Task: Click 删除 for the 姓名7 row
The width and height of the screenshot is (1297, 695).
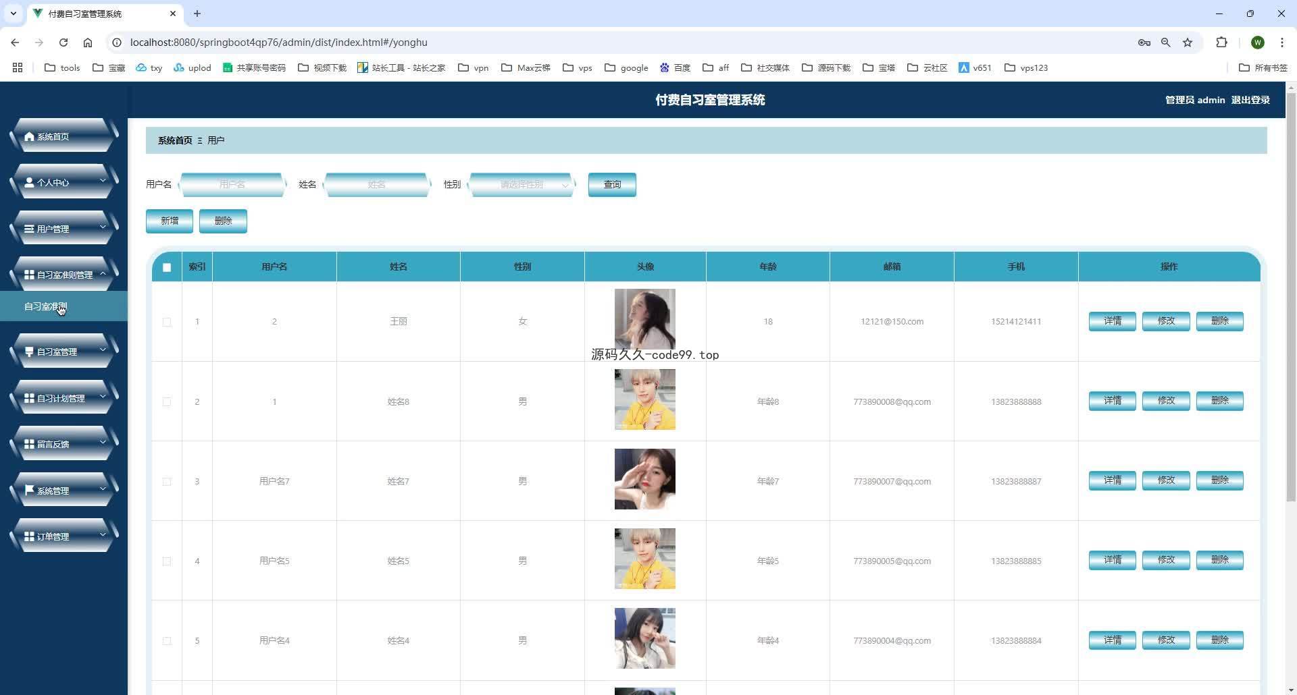Action: coord(1219,480)
